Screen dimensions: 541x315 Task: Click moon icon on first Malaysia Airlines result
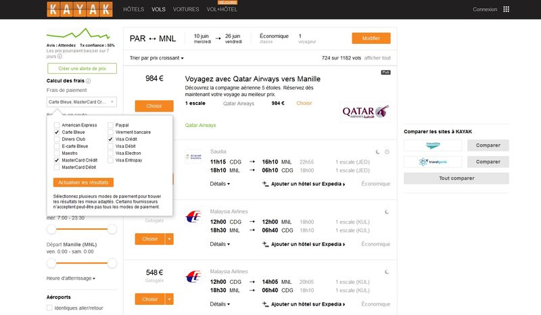point(387,212)
